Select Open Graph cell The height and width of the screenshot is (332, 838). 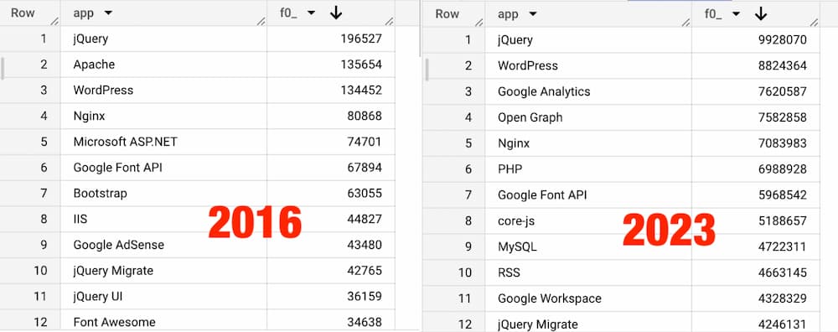coord(588,117)
